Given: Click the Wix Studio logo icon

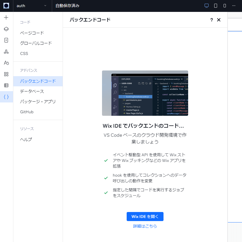Looking at the screenshot, I should 6,6.
